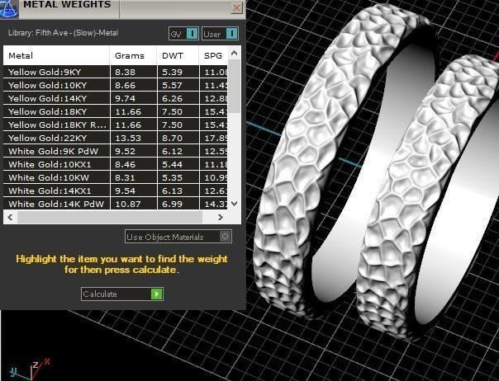Select the White Gold:9K PdW row
Image resolution: width=499 pixels, height=381 pixels.
coord(115,151)
